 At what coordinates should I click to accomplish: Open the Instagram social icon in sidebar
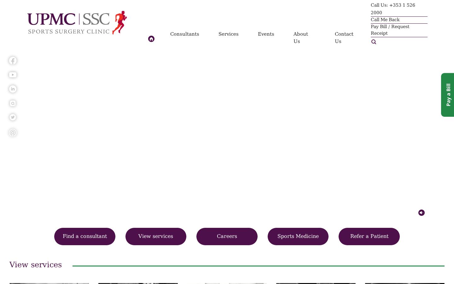(13, 103)
